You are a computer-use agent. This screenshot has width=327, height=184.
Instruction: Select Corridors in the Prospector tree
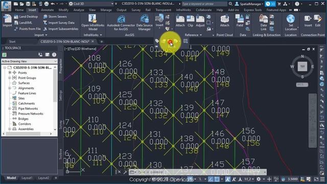click(x=25, y=124)
